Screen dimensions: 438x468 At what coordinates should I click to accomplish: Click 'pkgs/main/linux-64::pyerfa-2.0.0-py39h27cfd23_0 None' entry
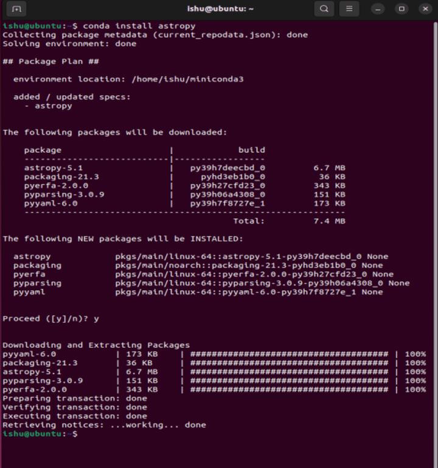254,274
